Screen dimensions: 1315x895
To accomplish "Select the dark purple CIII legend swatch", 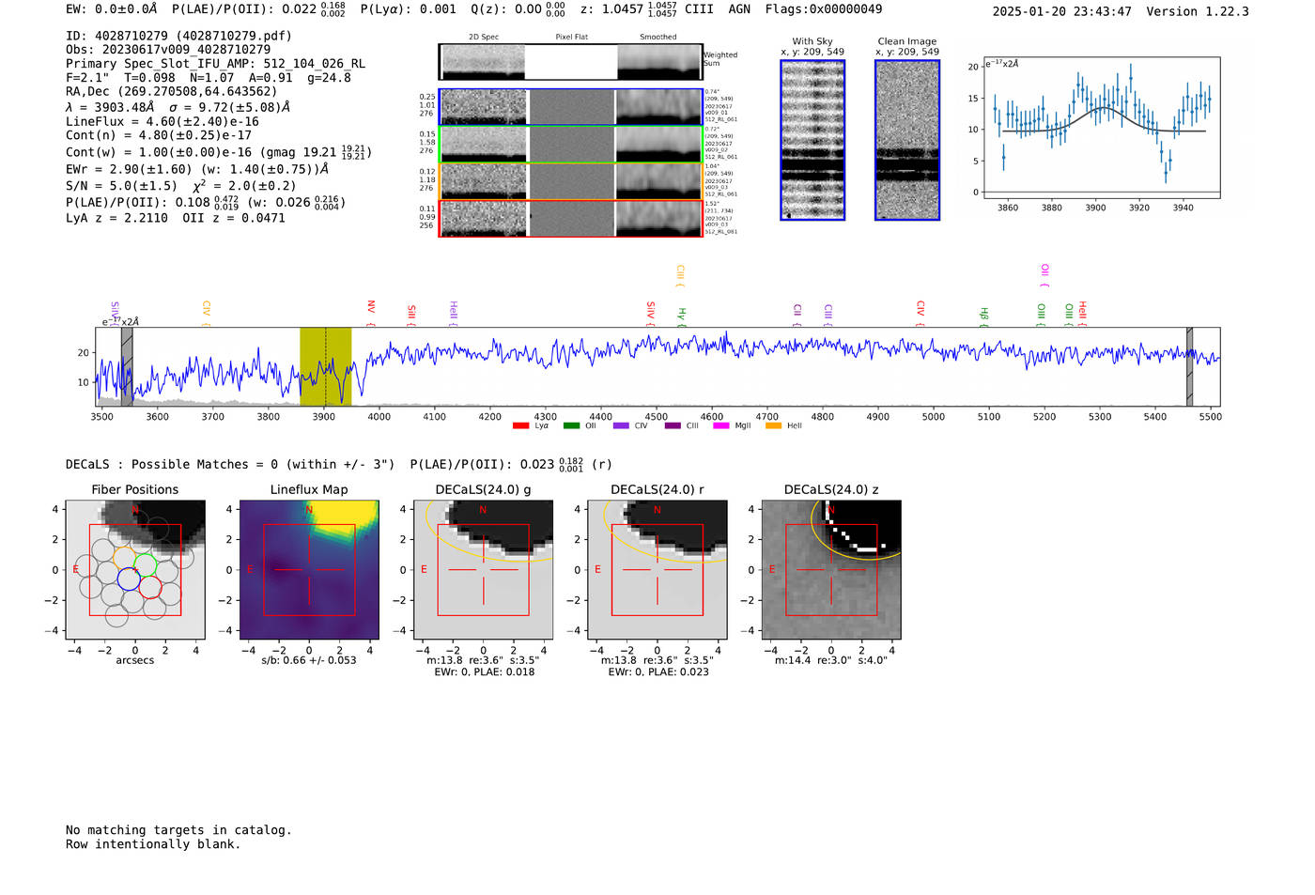I will click(673, 425).
